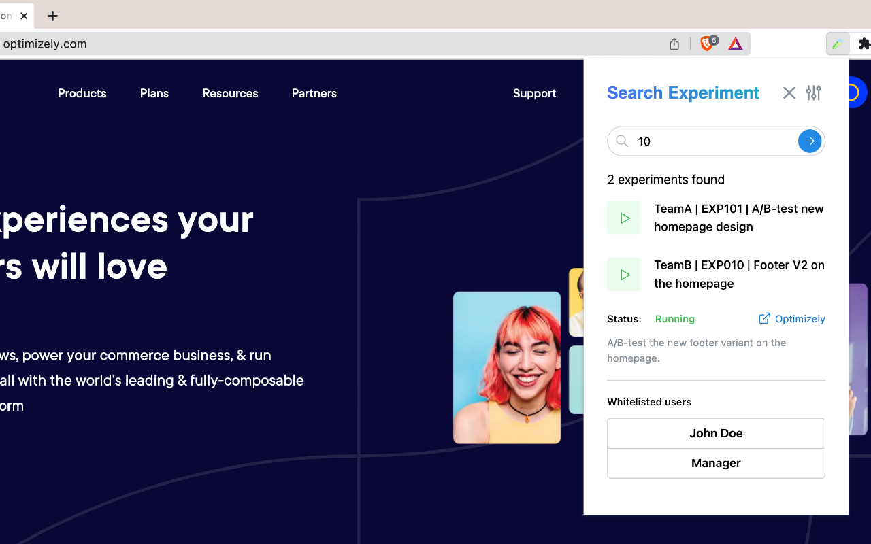Select TeamA | EXP101 A/B-test homepage design

coord(739,218)
